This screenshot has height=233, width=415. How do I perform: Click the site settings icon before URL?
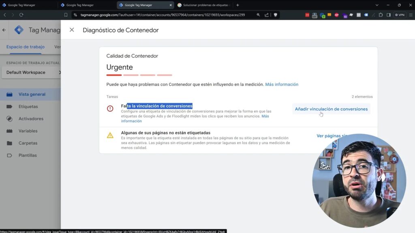[75, 15]
